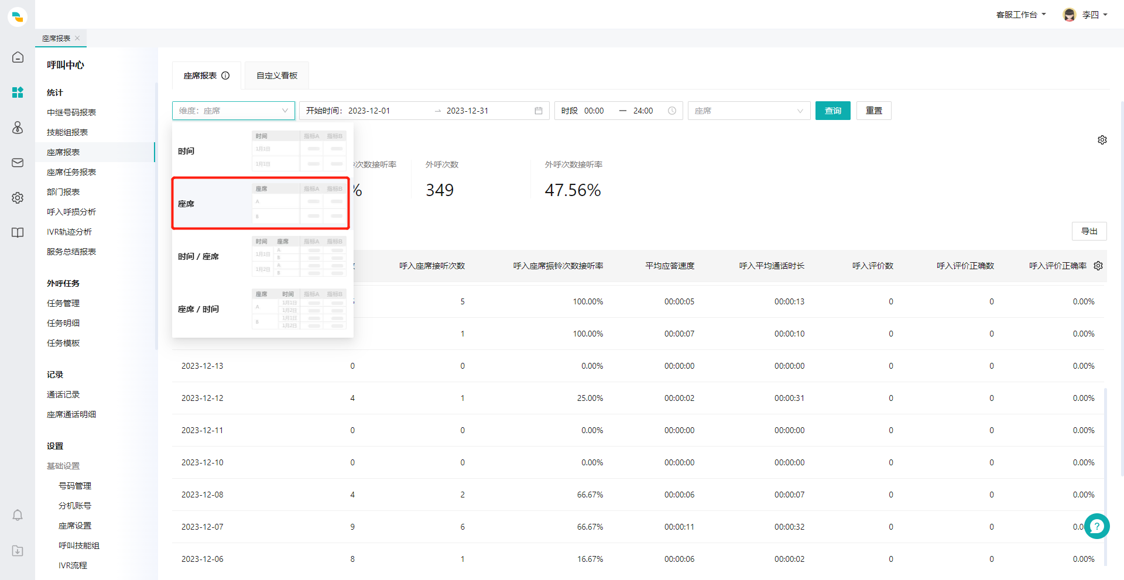Open the calendar icon in date range field
Screen dimensions: 1124x580
point(539,111)
